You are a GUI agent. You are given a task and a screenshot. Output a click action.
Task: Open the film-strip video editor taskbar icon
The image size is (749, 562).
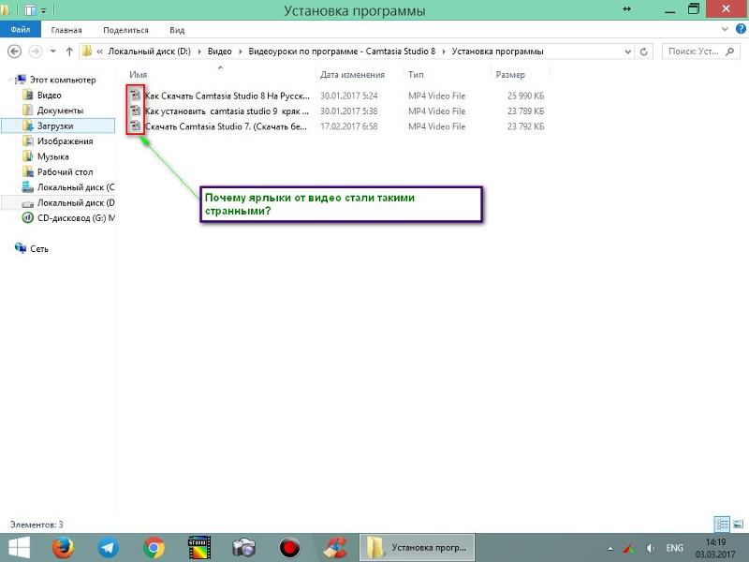199,548
